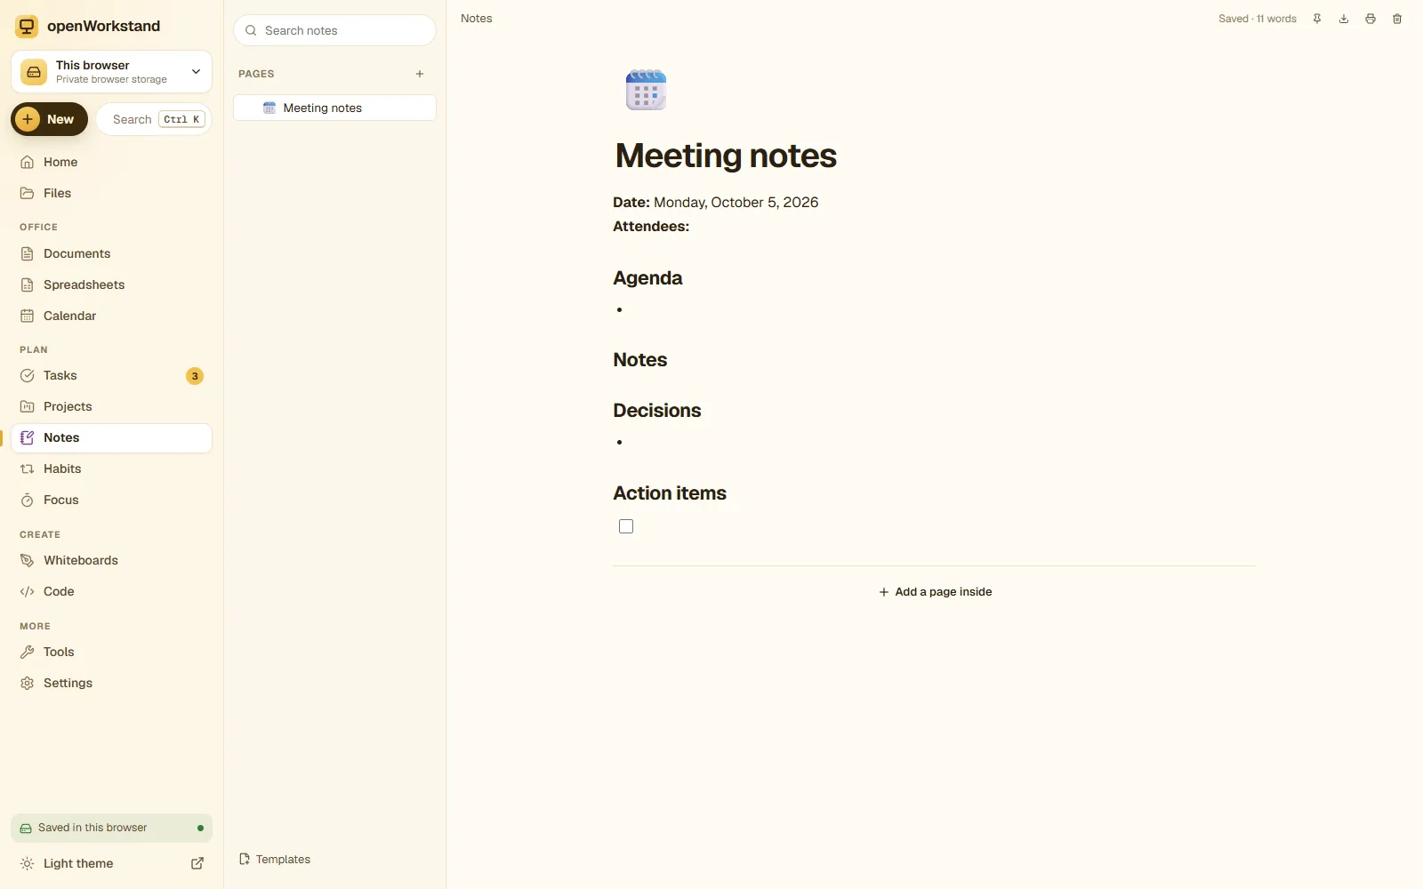The height and width of the screenshot is (889, 1423).
Task: Expand the This browser storage dropdown
Action: point(112,71)
